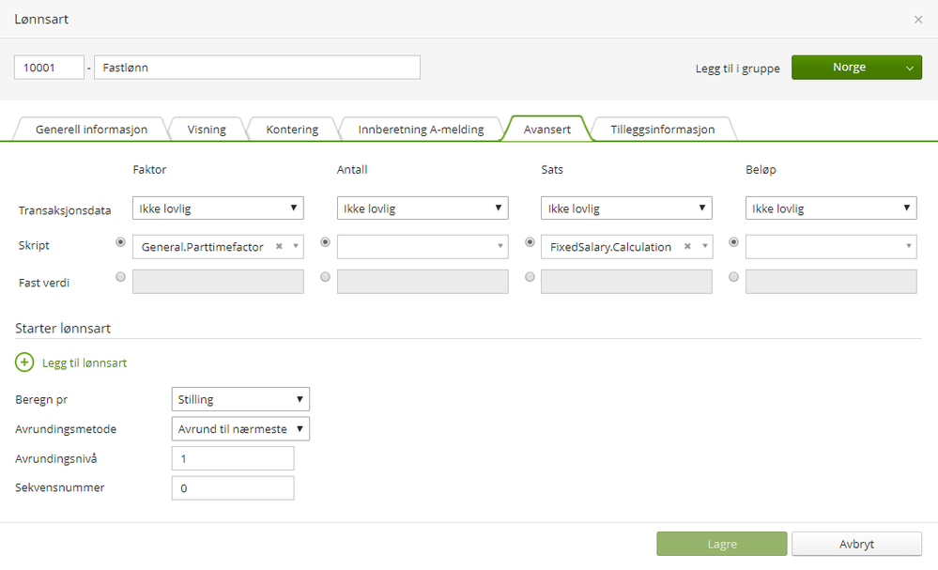Screen dimensions: 938x570
Task: Open the Innberetning A-melding tab
Action: point(421,130)
